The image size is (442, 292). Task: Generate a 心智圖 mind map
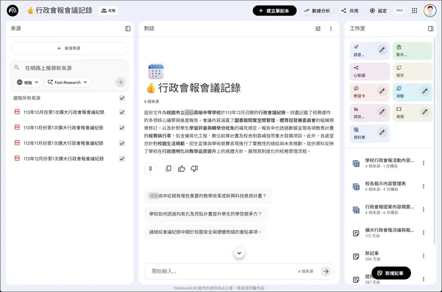(370, 71)
